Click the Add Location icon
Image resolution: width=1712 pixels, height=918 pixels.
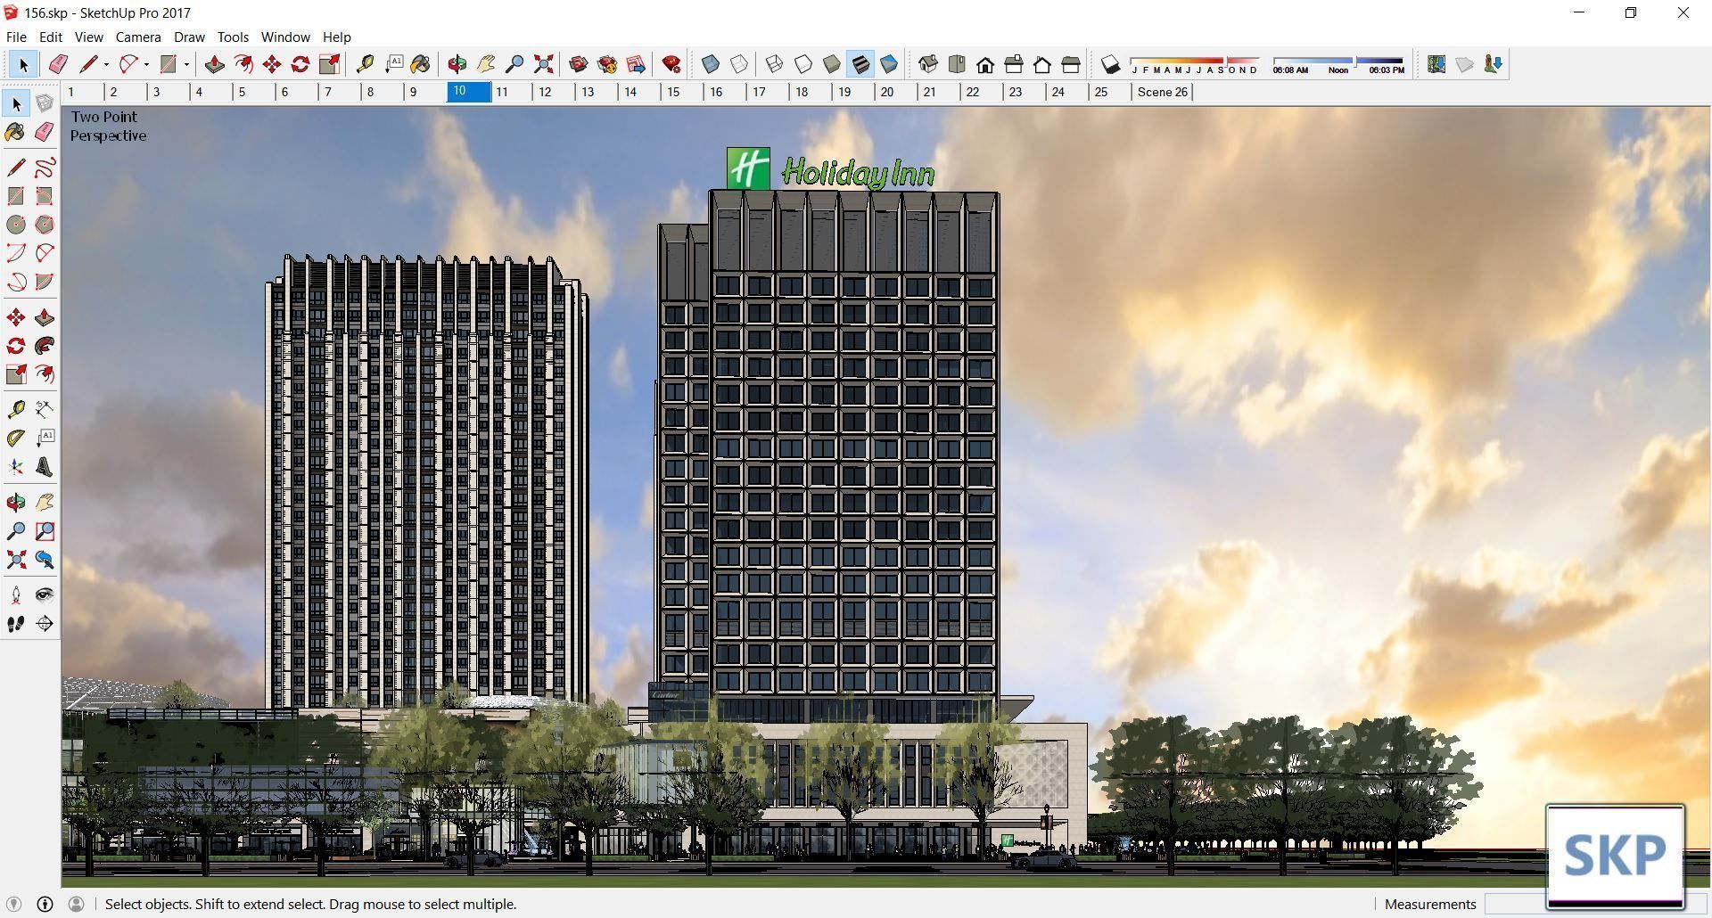(x=1436, y=64)
